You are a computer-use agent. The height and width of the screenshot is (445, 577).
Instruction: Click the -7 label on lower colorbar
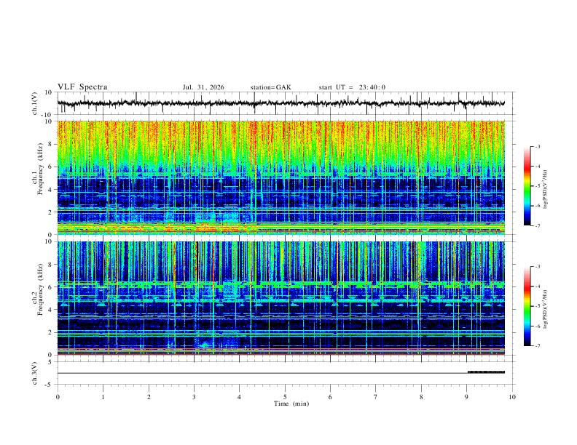coord(537,346)
